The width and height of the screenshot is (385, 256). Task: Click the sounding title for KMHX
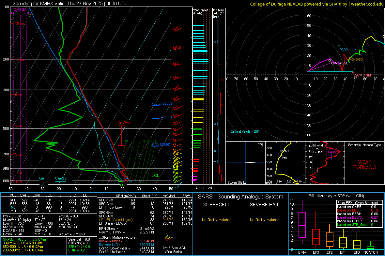(70, 4)
